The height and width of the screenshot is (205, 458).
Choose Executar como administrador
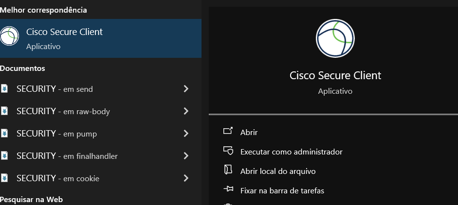[291, 152]
